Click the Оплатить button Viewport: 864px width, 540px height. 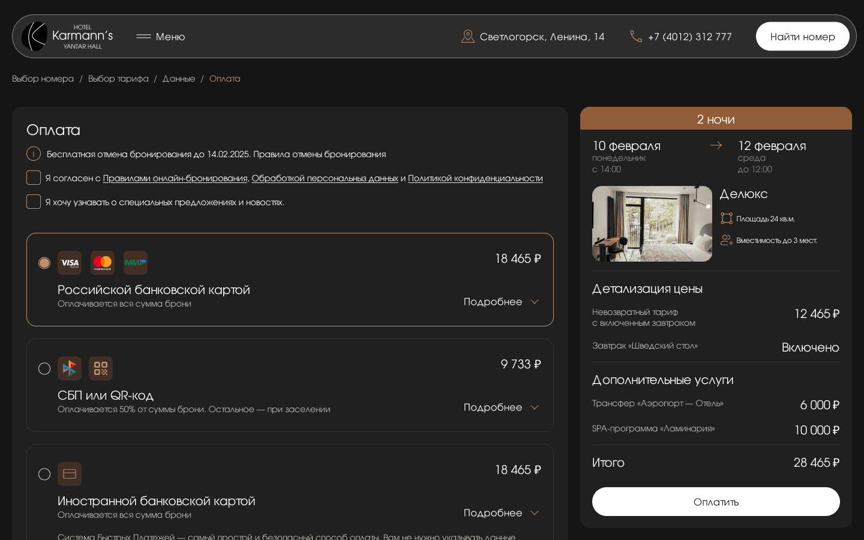click(x=716, y=502)
